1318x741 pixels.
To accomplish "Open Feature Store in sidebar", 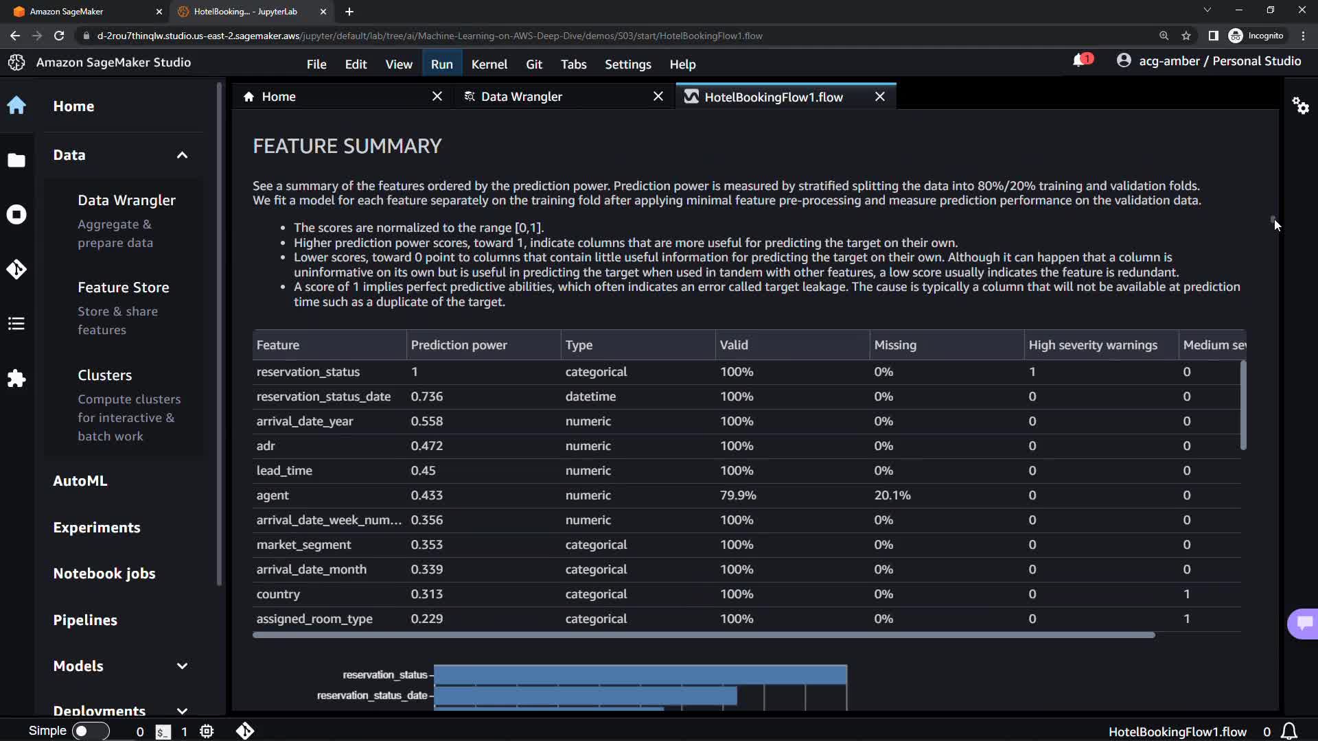I will [124, 287].
